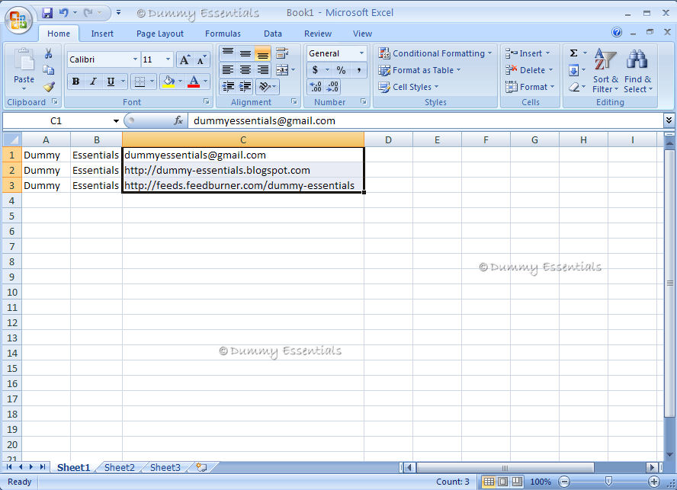Open the General number format dropdown
677x490 pixels.
coord(362,53)
